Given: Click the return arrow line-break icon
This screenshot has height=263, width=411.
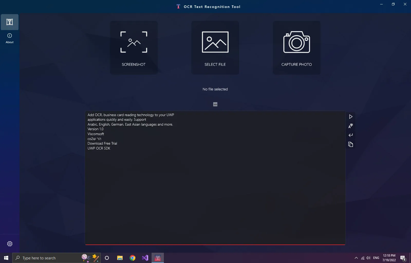Looking at the screenshot, I should pos(351,135).
